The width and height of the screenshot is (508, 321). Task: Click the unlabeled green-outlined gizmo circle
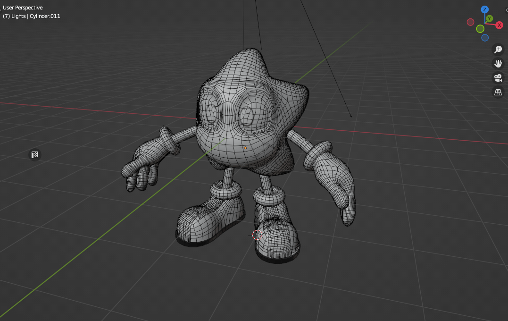click(x=480, y=29)
